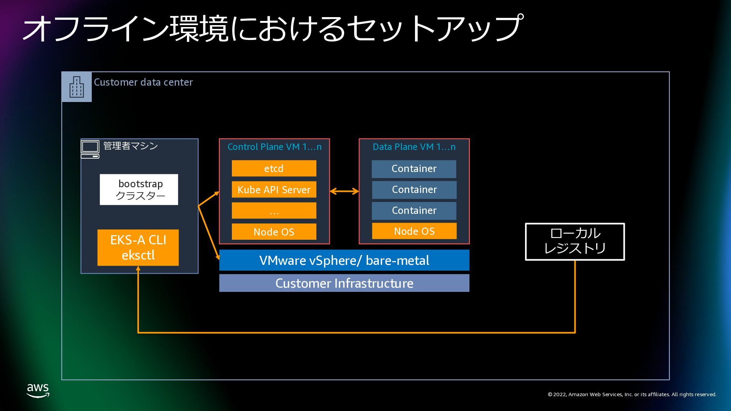Viewport: 731px width, 411px height.
Task: Click the bottom Container block
Action: tap(414, 211)
